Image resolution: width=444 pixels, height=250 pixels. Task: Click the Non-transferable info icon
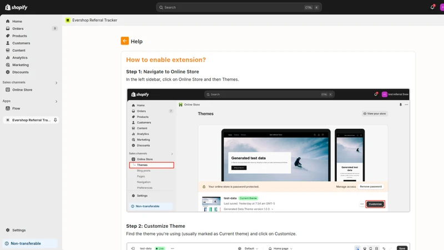[x=7, y=243]
